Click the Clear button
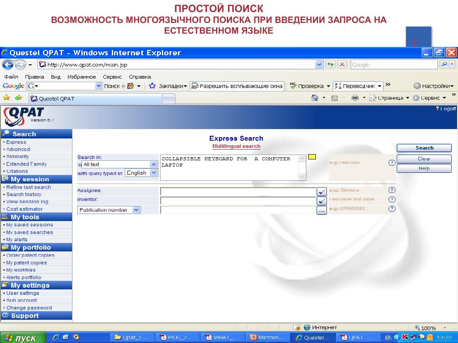 pos(424,159)
